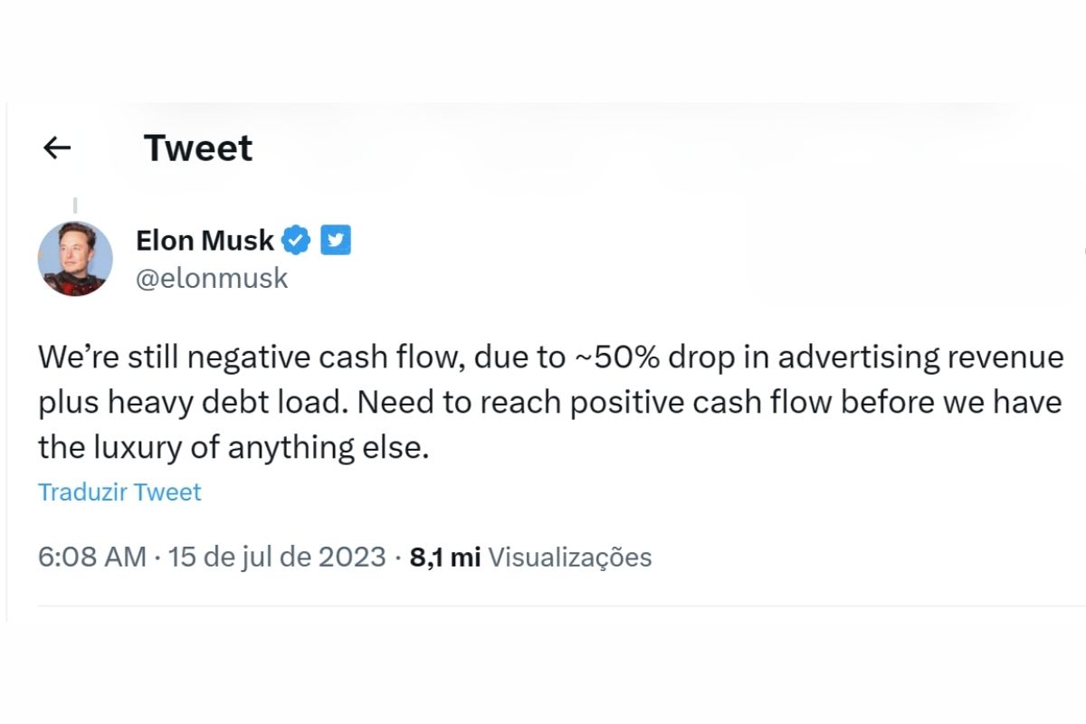Click the Twitter bird affiliation badge
This screenshot has height=724, width=1086.
coord(336,240)
